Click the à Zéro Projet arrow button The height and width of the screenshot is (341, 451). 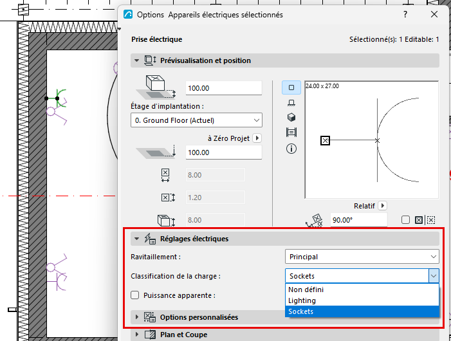pos(257,138)
